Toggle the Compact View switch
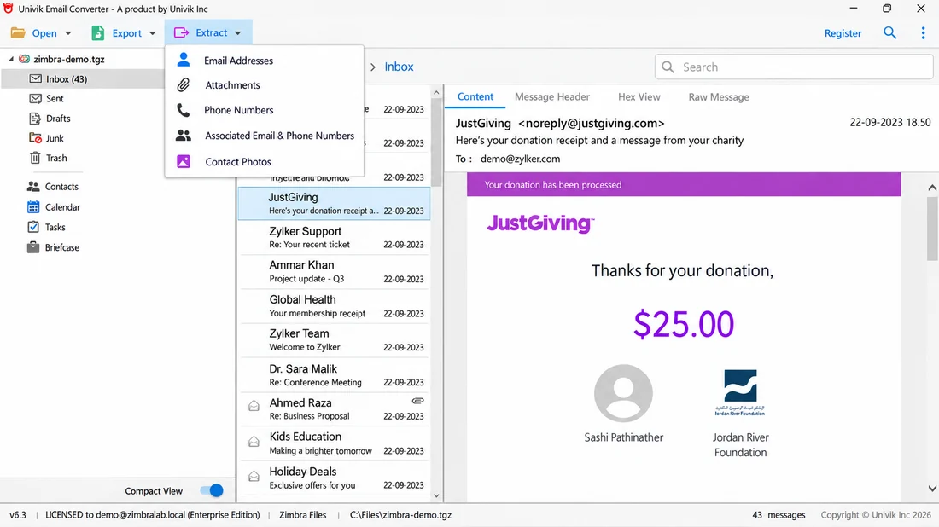The width and height of the screenshot is (939, 527). [x=212, y=490]
